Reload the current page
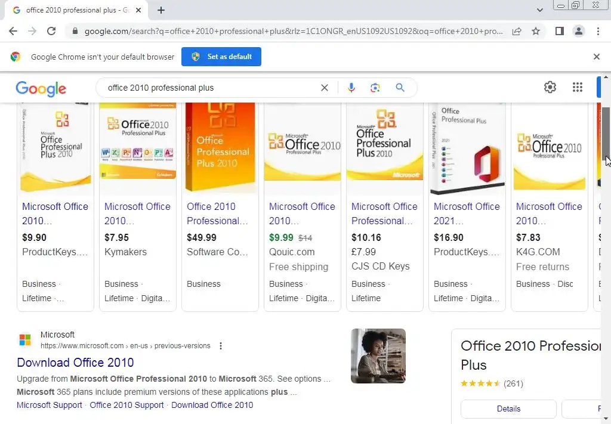611x424 pixels. 51,31
